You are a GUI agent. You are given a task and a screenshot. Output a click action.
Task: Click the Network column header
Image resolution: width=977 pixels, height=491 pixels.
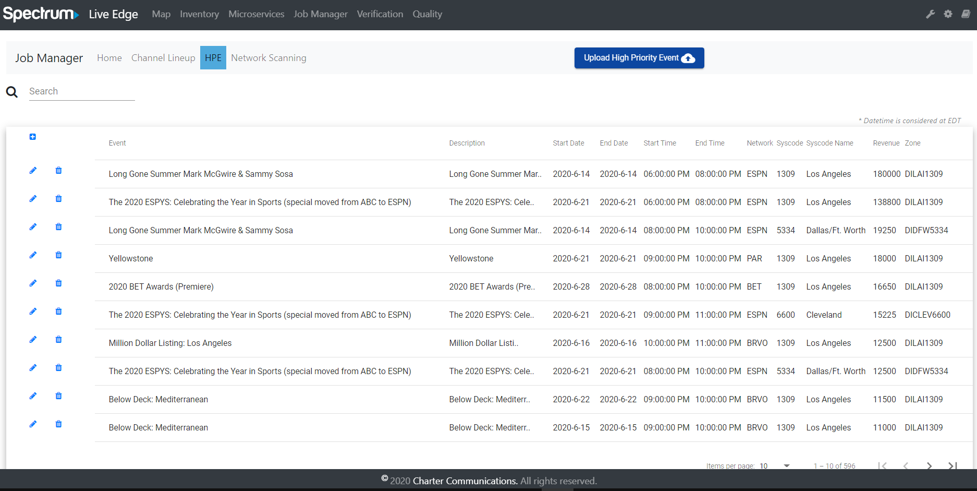pyautogui.click(x=760, y=143)
